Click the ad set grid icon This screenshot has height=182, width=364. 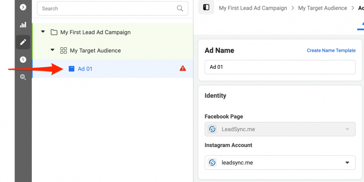(63, 51)
